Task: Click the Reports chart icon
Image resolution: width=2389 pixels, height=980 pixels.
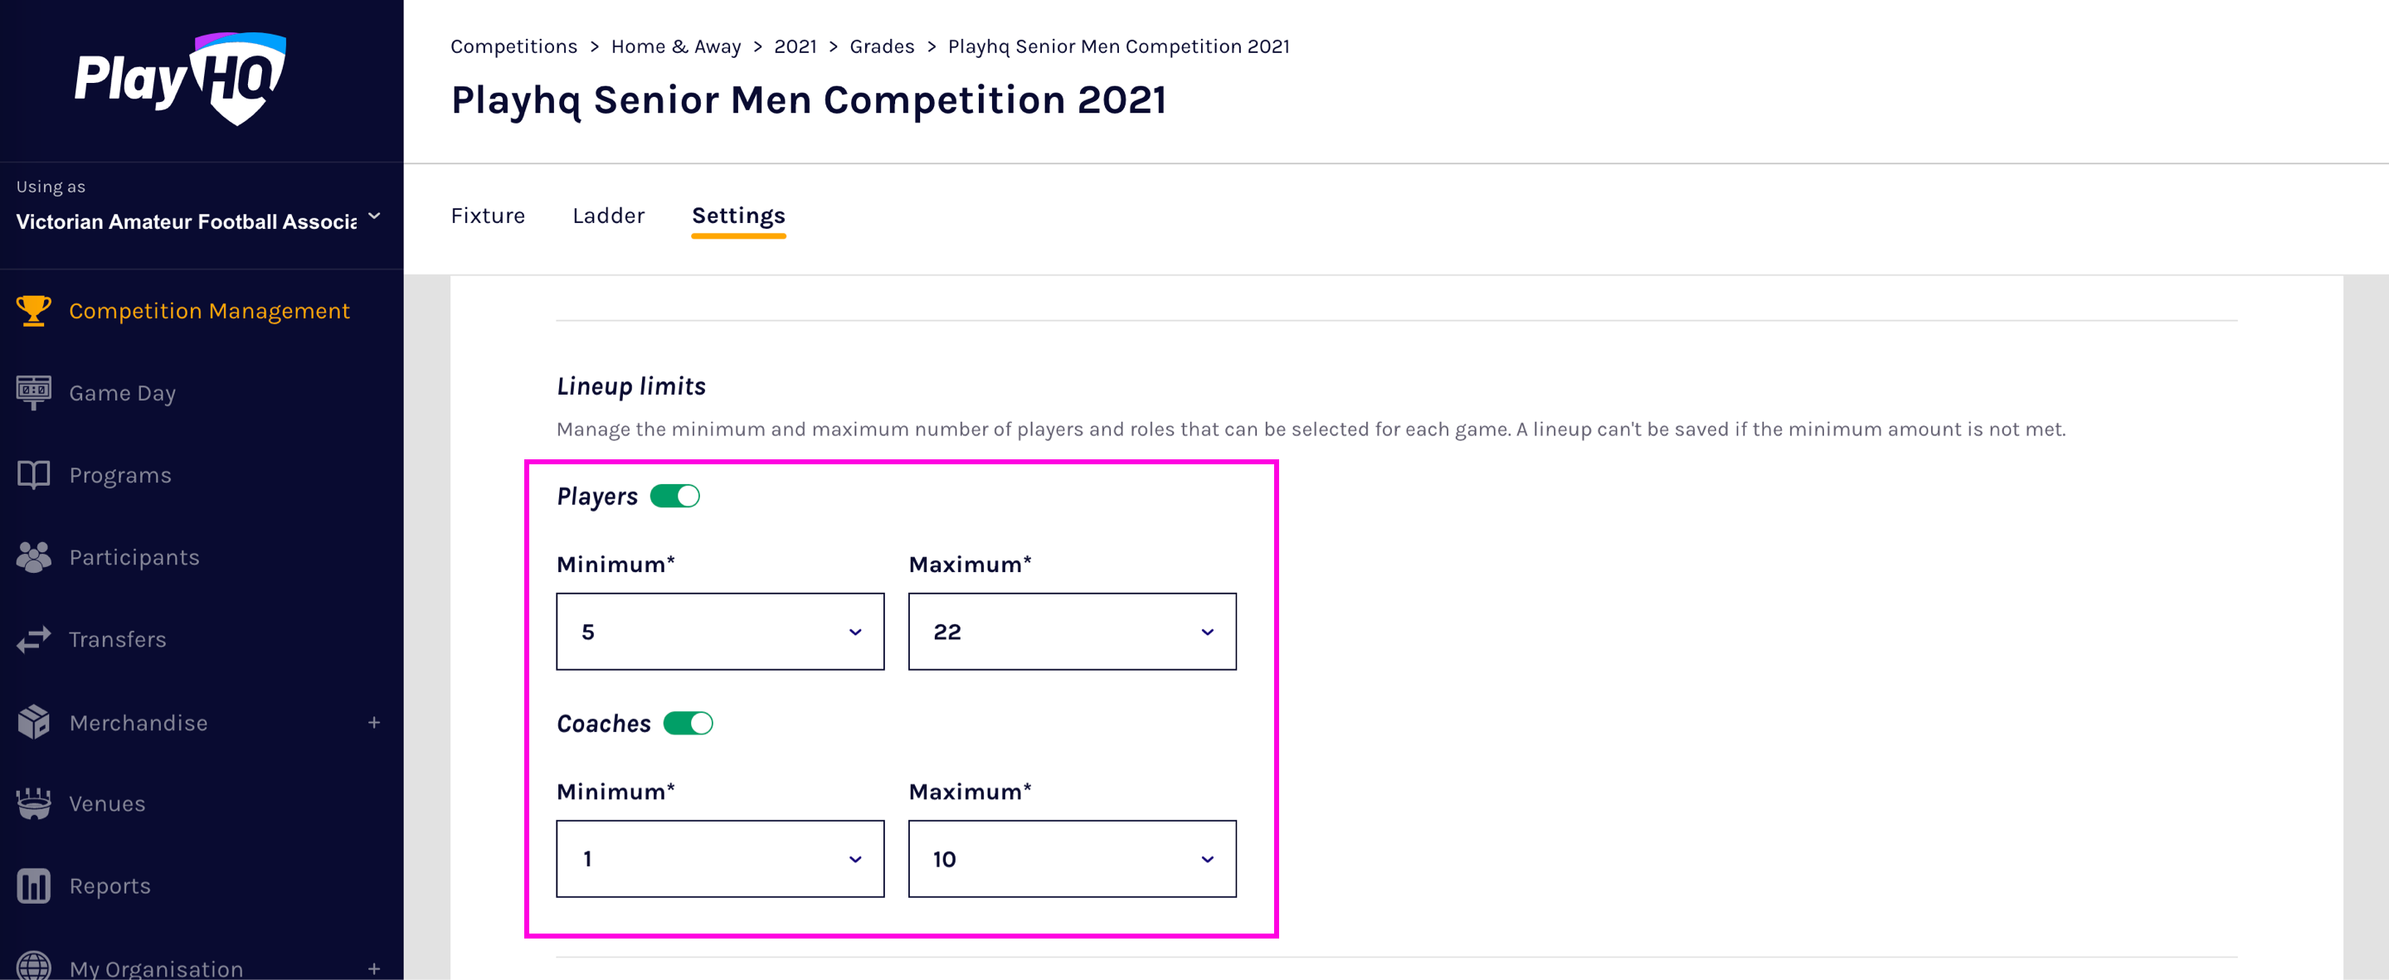Action: [33, 886]
